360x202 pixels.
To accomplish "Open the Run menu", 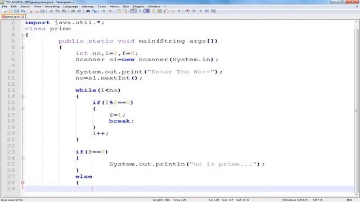I will point(126,6).
